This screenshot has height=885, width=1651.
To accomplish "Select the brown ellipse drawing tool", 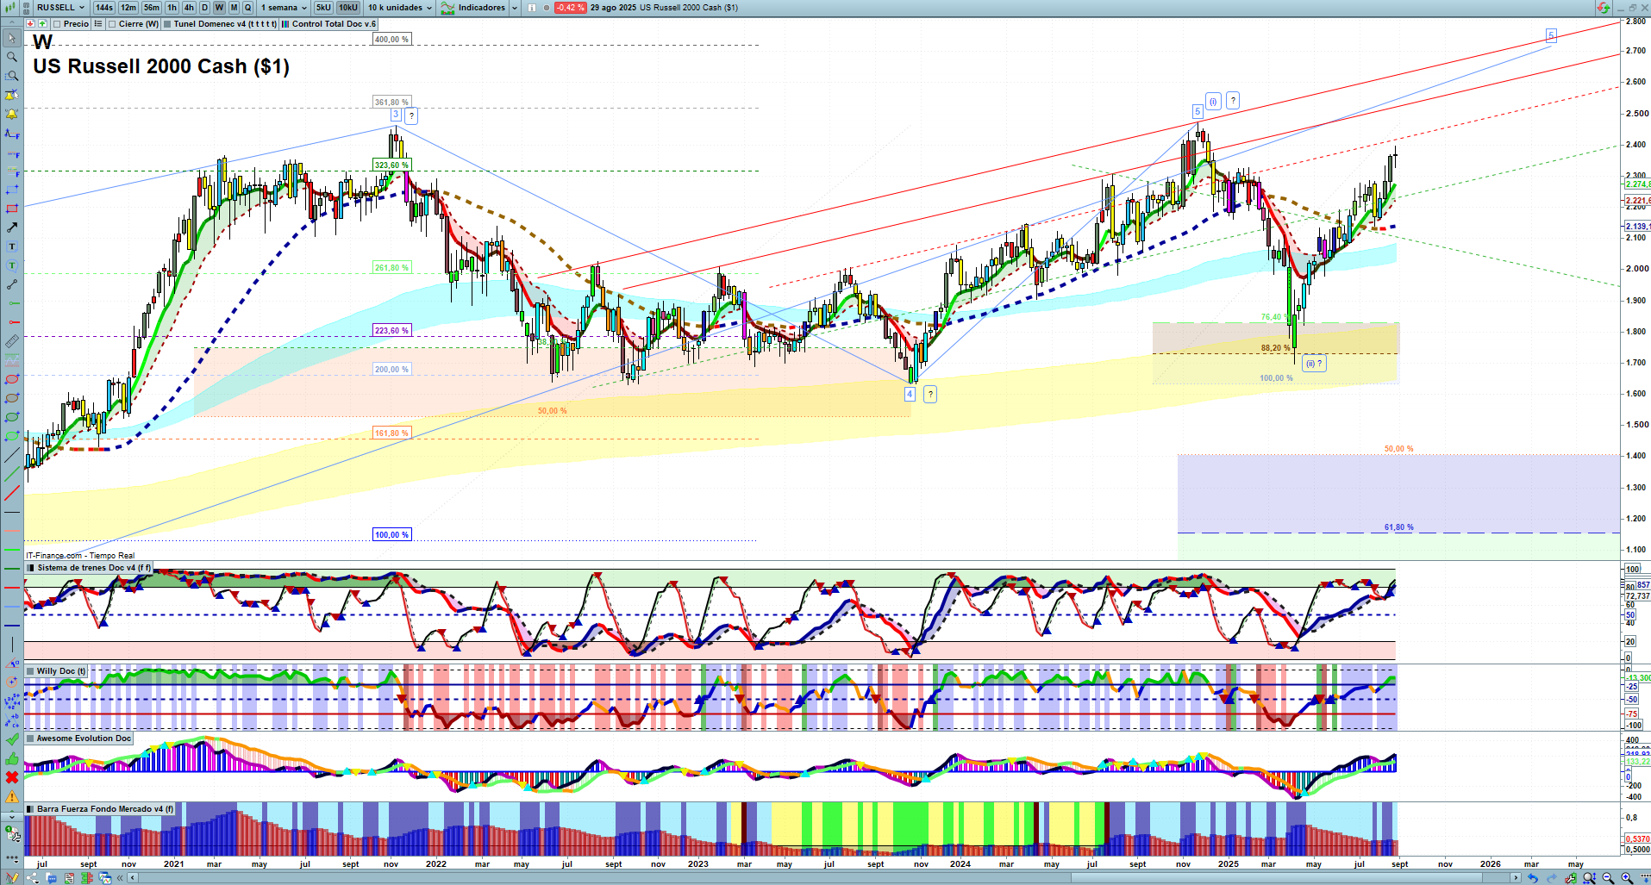I will (x=12, y=398).
